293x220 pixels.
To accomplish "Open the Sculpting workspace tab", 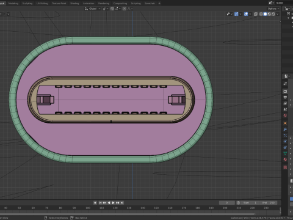I will tap(27, 3).
